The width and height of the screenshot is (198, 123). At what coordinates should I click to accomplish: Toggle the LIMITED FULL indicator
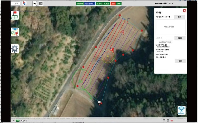[x=90, y=4]
